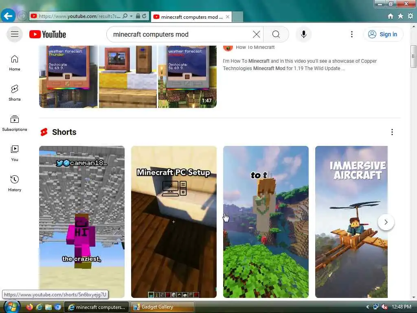417x313 pixels.
Task: Click the scrollbar down arrow
Action: tap(413, 298)
